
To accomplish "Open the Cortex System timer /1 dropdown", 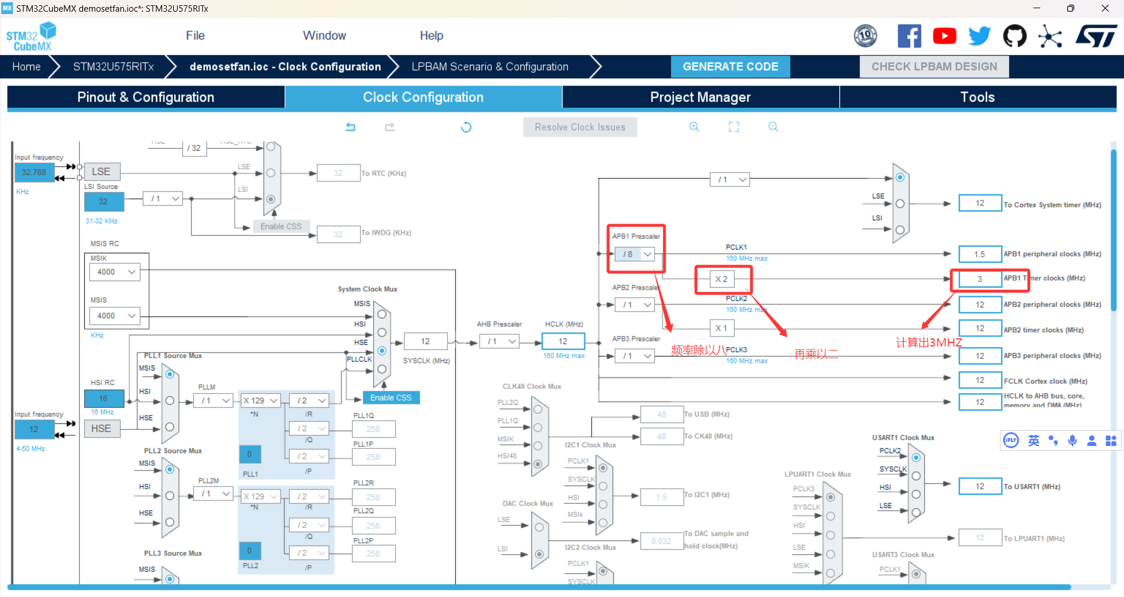I will pyautogui.click(x=730, y=180).
